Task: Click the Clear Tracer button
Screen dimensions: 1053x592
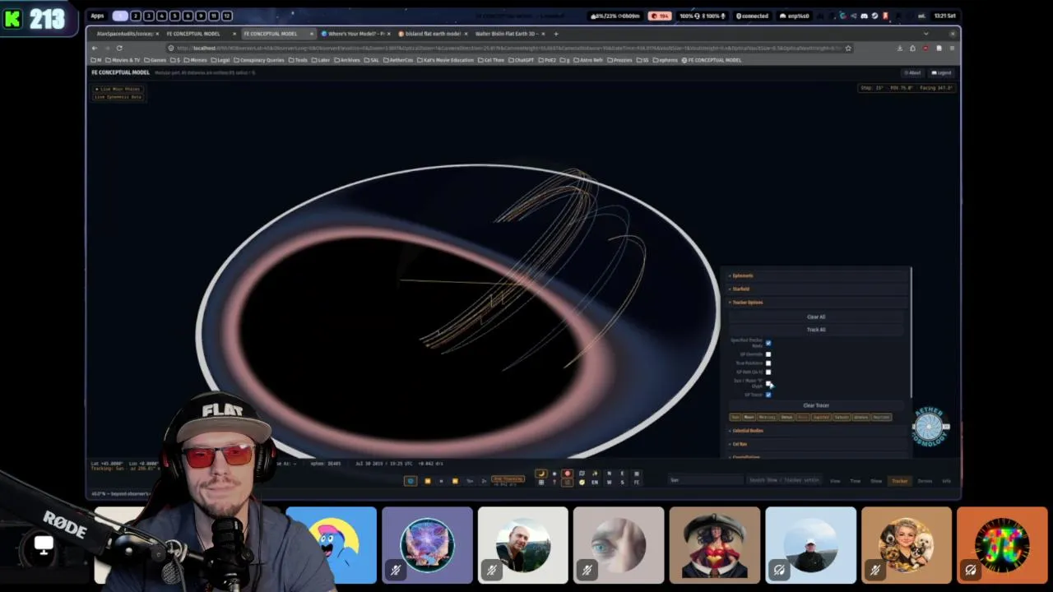Action: pyautogui.click(x=816, y=405)
